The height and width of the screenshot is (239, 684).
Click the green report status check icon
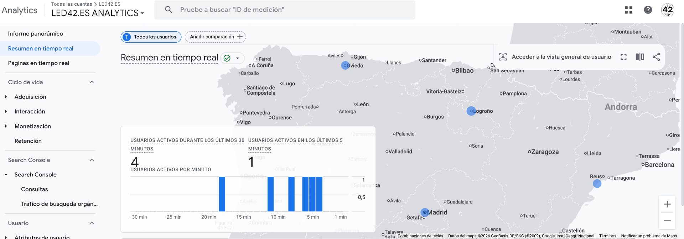pos(227,58)
